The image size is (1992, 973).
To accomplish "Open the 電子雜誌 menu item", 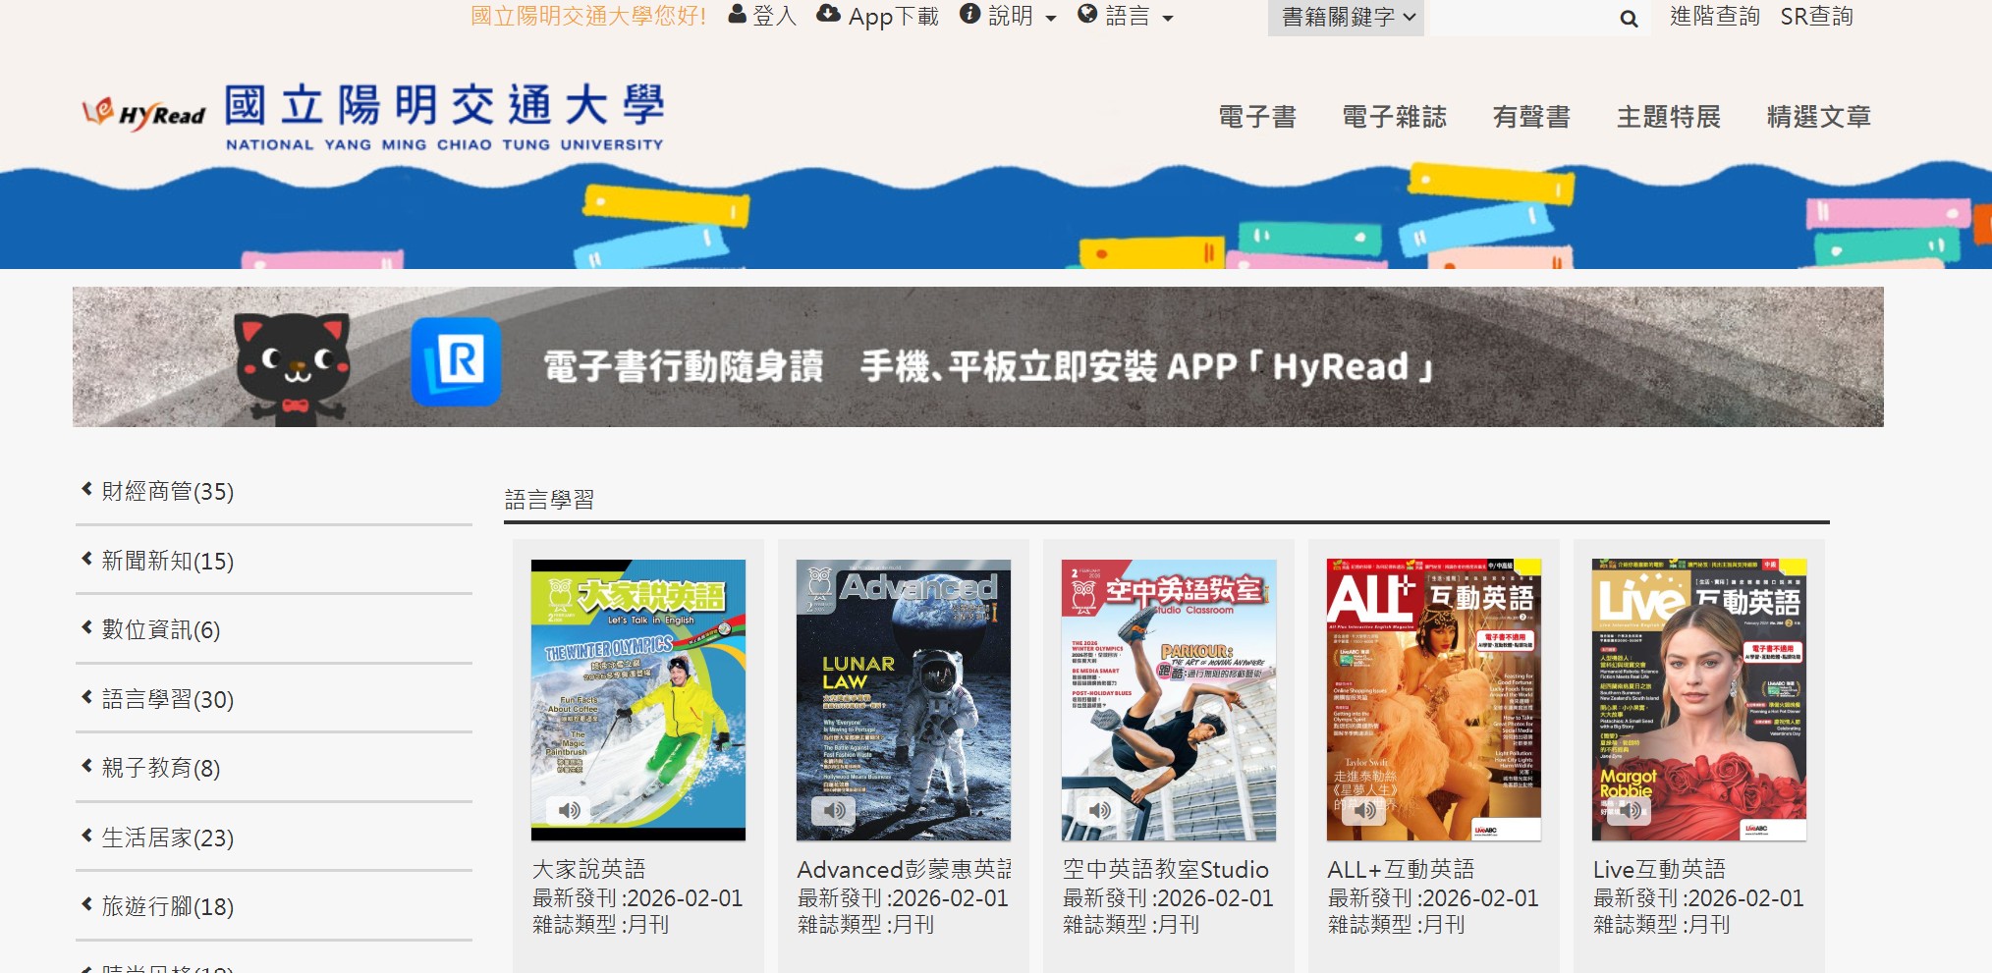I will point(1394,117).
